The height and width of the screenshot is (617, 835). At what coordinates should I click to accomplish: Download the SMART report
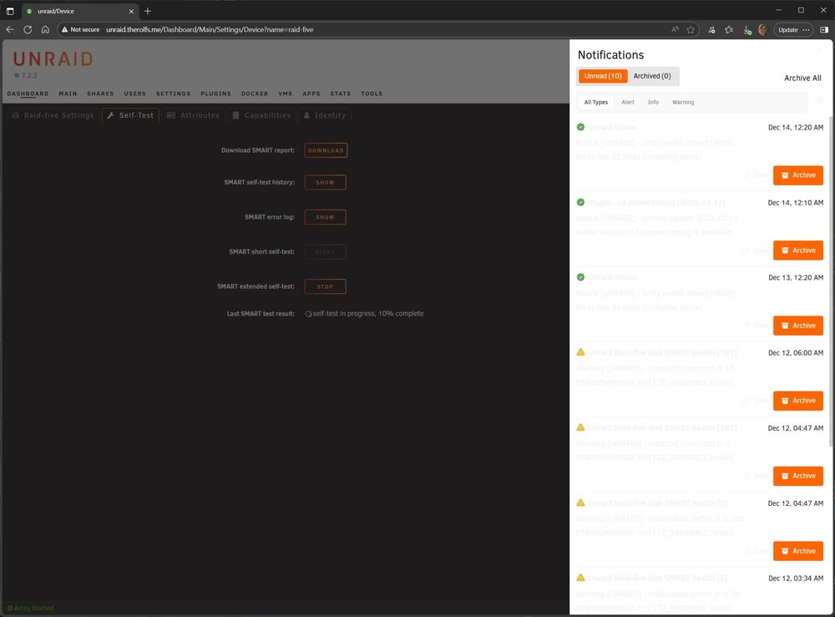pos(326,150)
